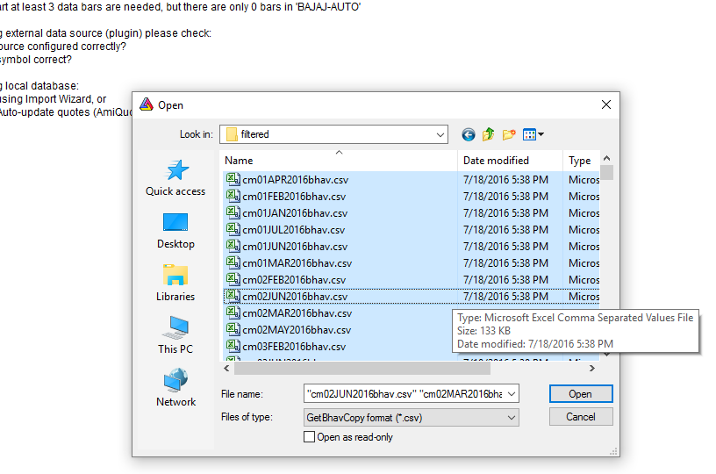Select file cm02JUN2016bhav.csv

point(295,297)
